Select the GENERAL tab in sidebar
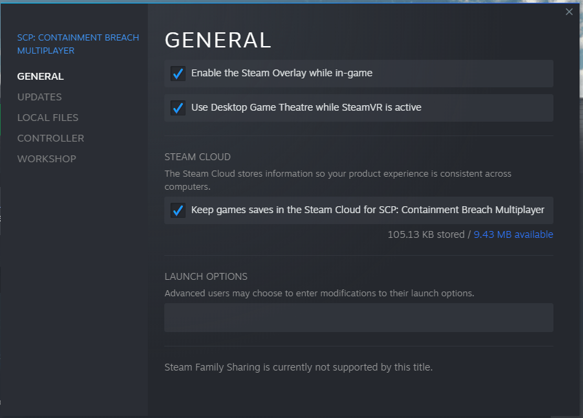 pos(41,76)
